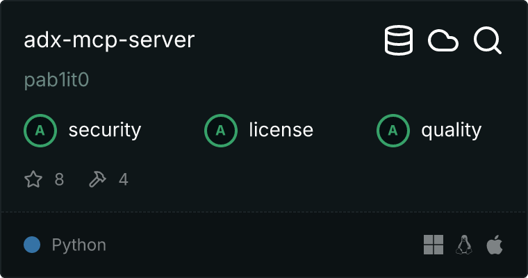
Task: Click the blue Python language dot
Action: coord(32,245)
